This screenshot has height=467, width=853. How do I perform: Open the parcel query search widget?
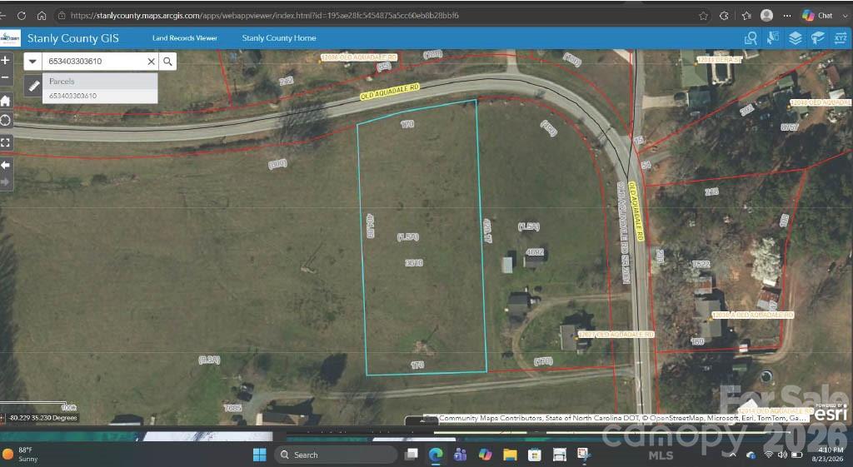[751, 38]
